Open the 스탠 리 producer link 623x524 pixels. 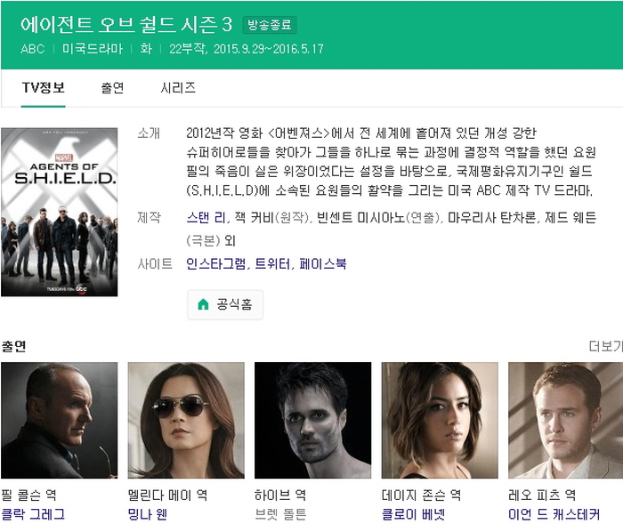point(206,218)
